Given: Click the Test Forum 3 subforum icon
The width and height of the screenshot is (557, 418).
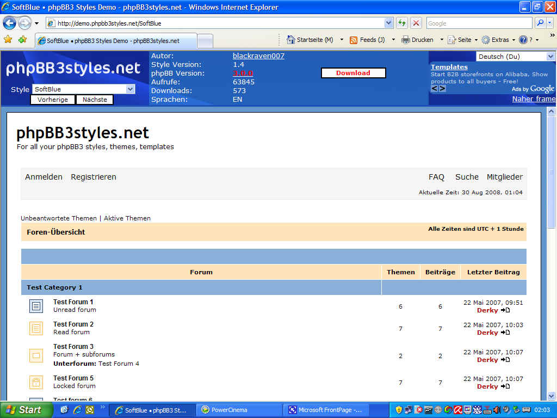Looking at the screenshot, I should 36,355.
